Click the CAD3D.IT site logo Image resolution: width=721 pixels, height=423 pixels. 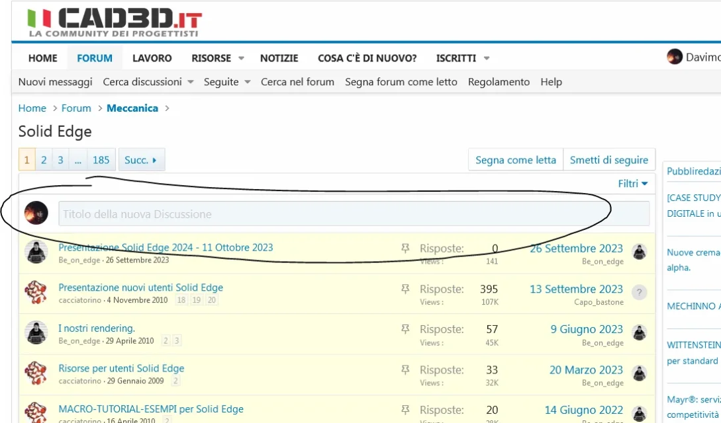tap(114, 22)
